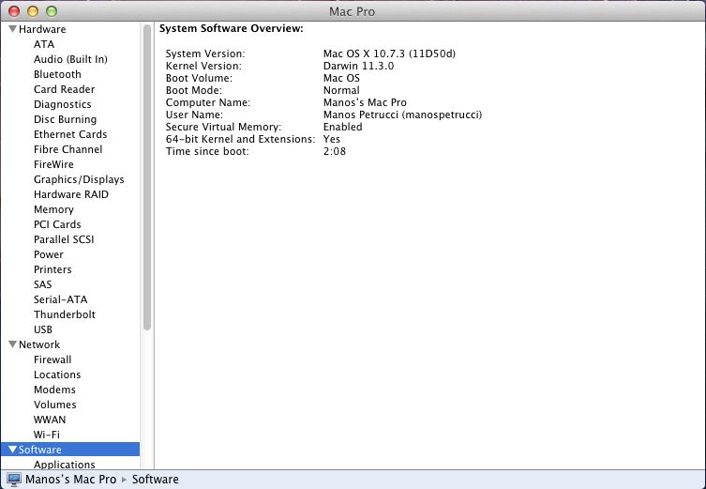
Task: Click Boot Mode value Normal
Action: [341, 90]
